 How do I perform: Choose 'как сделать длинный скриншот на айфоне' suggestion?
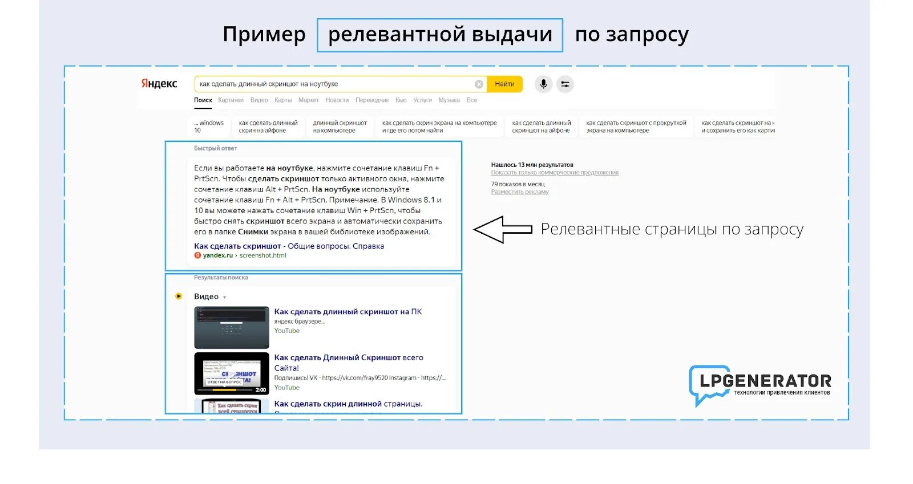(542, 127)
